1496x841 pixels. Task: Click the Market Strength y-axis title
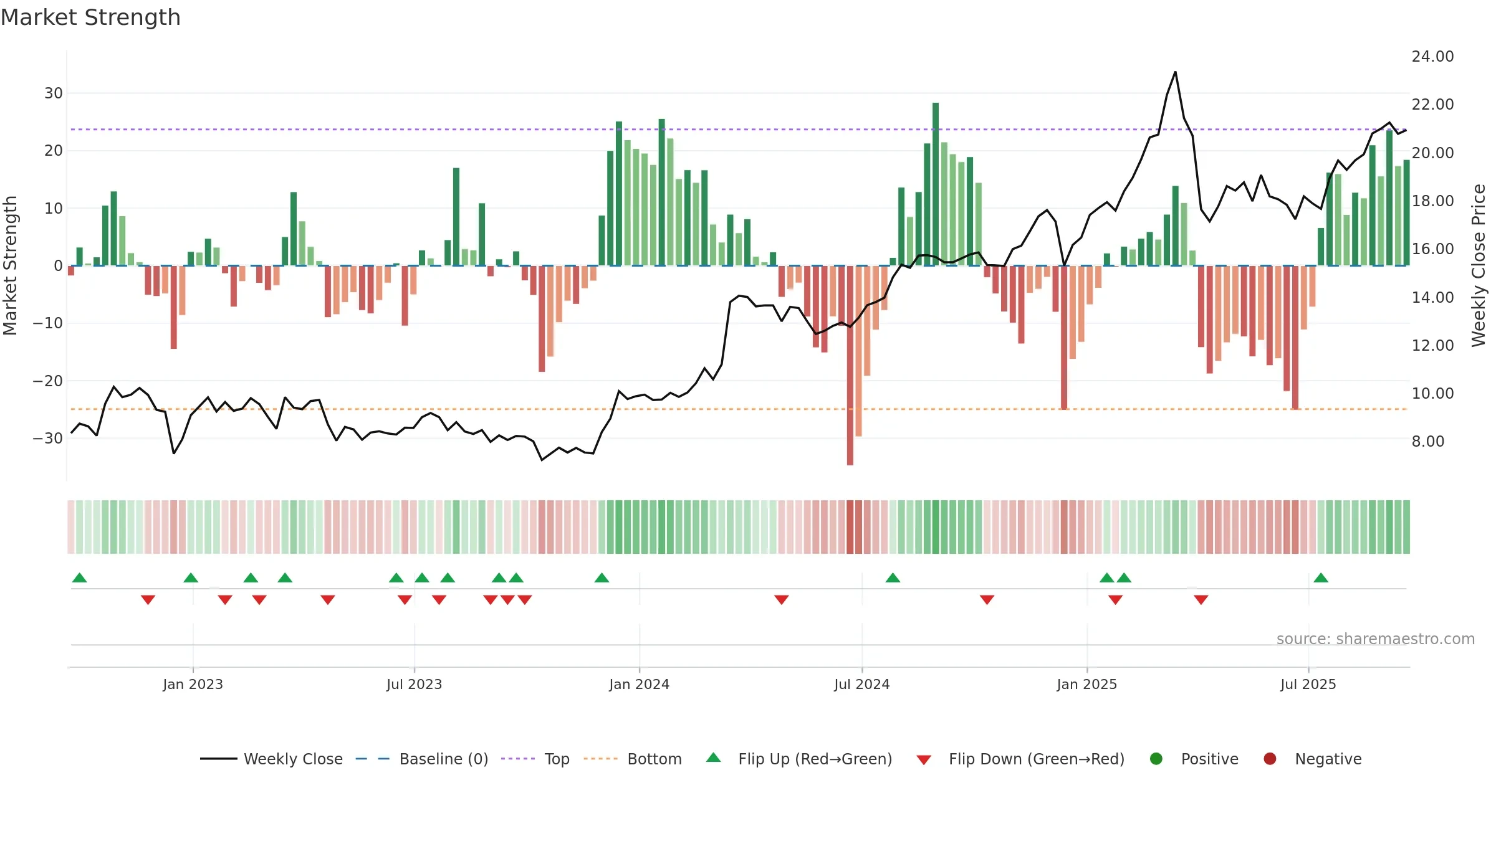(x=10, y=265)
